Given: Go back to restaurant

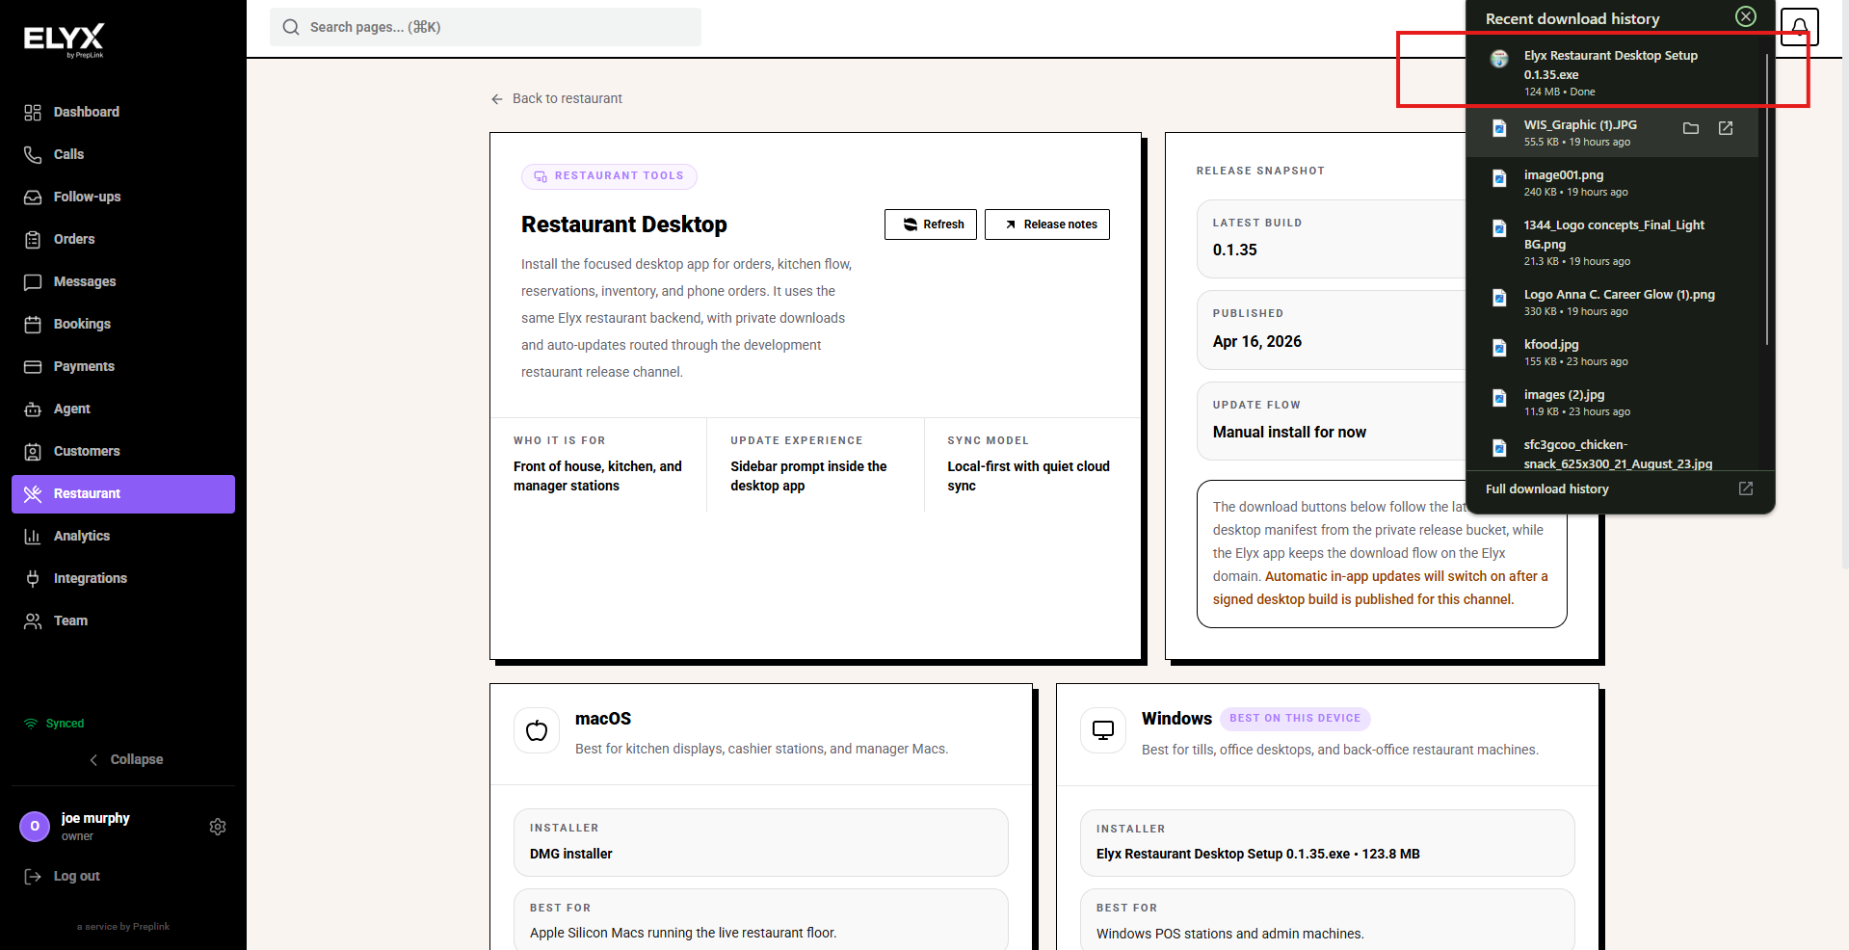Looking at the screenshot, I should click(x=557, y=98).
